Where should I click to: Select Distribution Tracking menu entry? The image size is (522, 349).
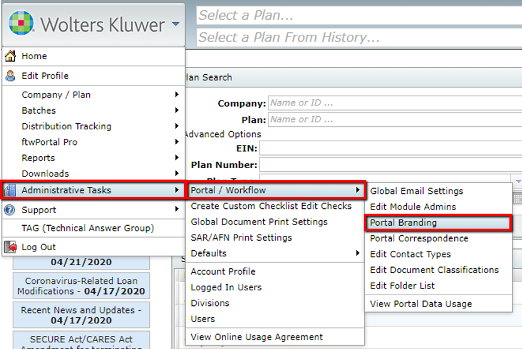[93, 126]
